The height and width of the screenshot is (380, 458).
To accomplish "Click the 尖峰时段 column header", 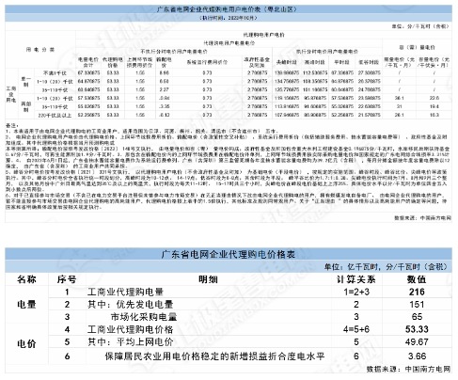I will point(287,62).
